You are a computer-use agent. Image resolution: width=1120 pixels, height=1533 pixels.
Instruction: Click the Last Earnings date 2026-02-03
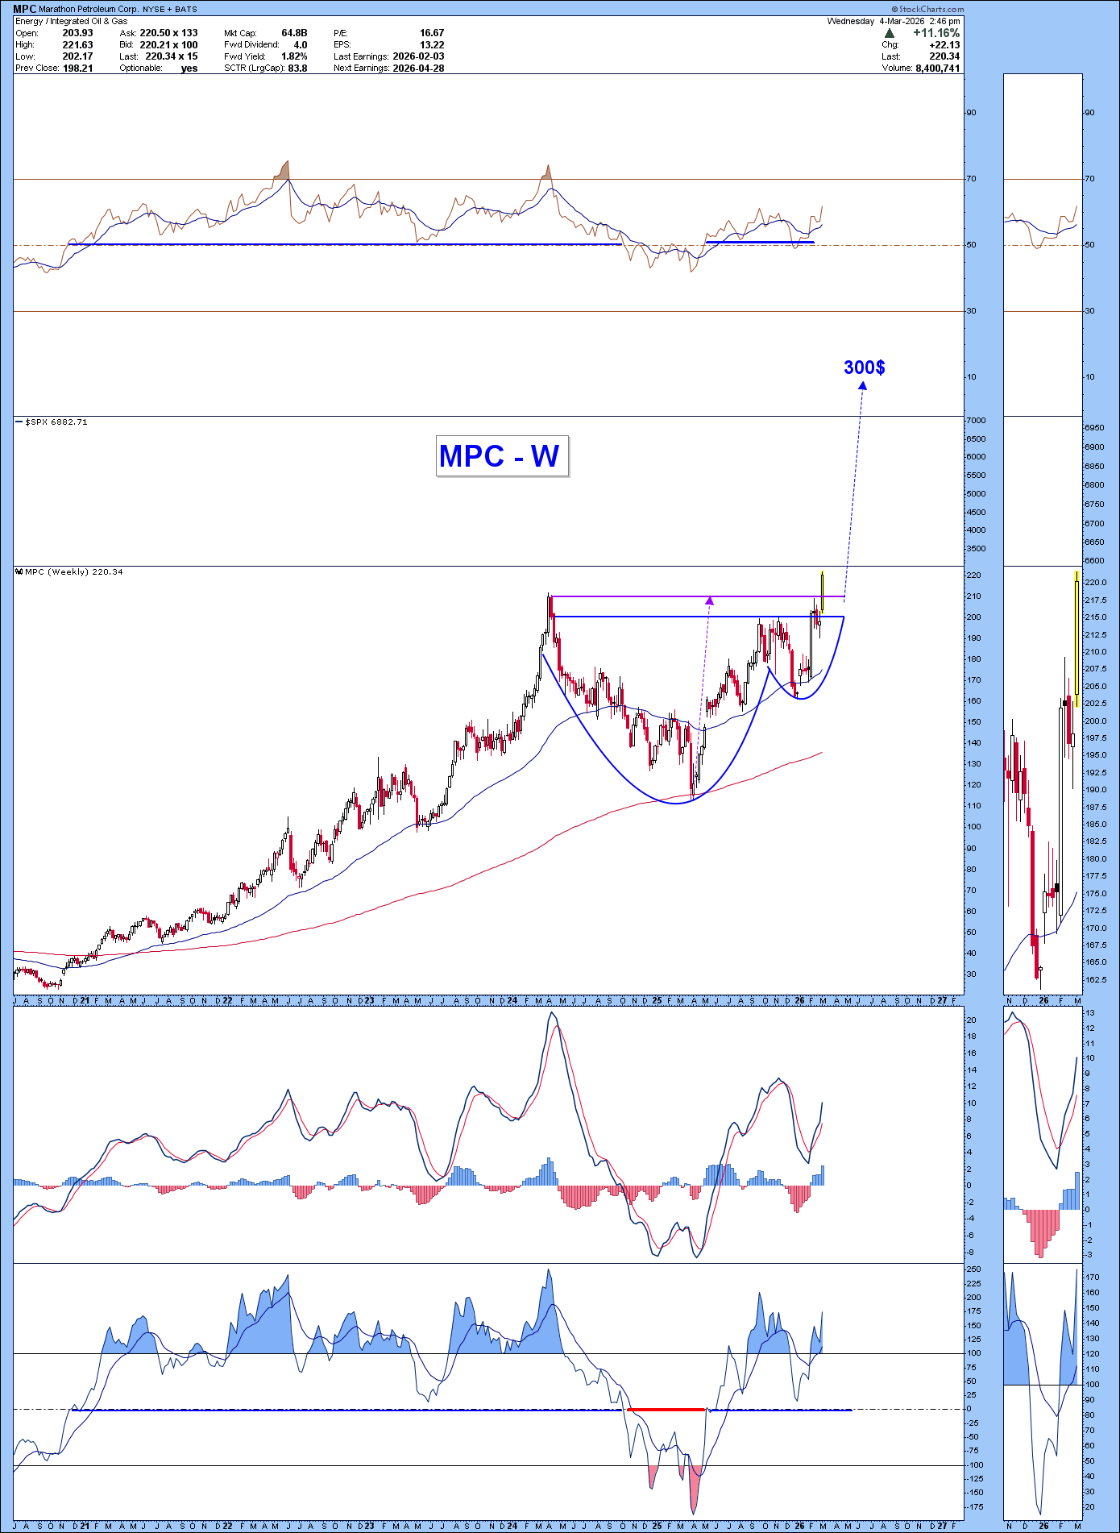[x=418, y=56]
